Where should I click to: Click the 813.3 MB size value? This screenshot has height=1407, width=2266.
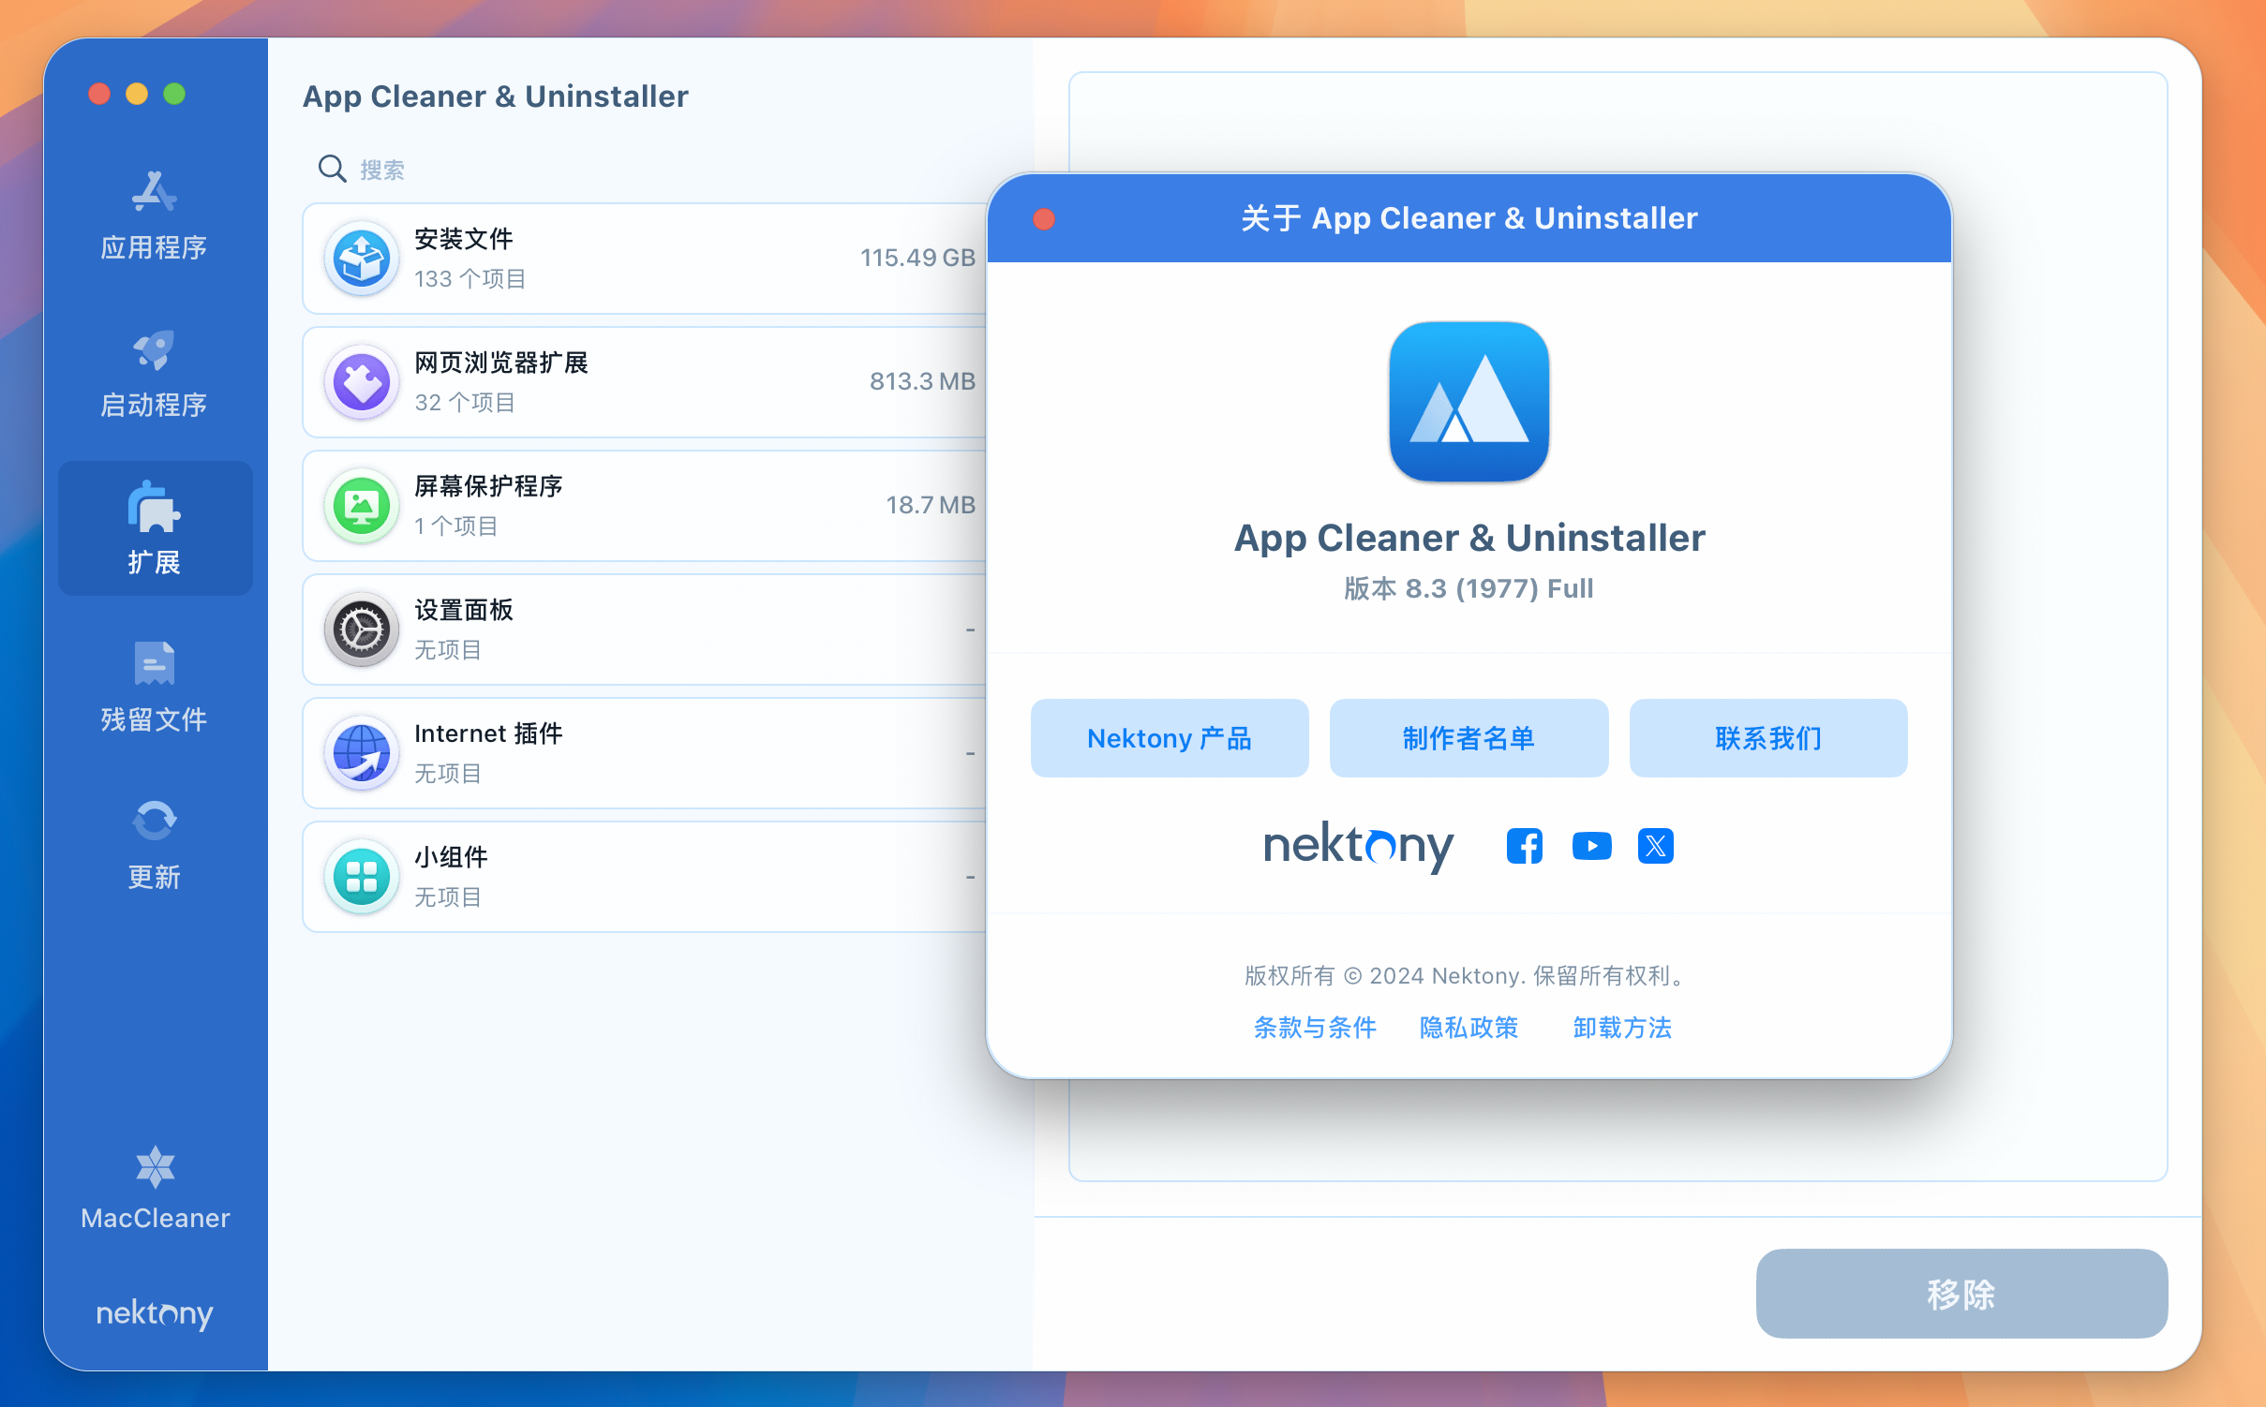click(922, 381)
